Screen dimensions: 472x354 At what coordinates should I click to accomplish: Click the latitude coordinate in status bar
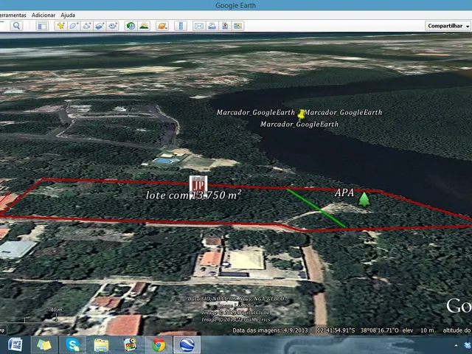pyautogui.click(x=336, y=330)
